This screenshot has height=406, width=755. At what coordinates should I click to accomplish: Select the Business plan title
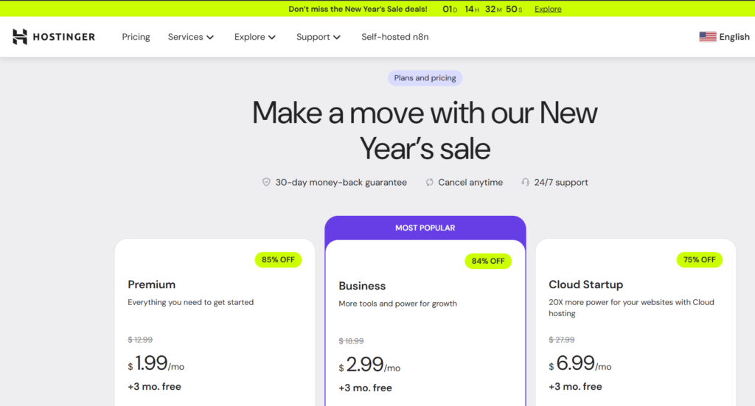point(362,286)
